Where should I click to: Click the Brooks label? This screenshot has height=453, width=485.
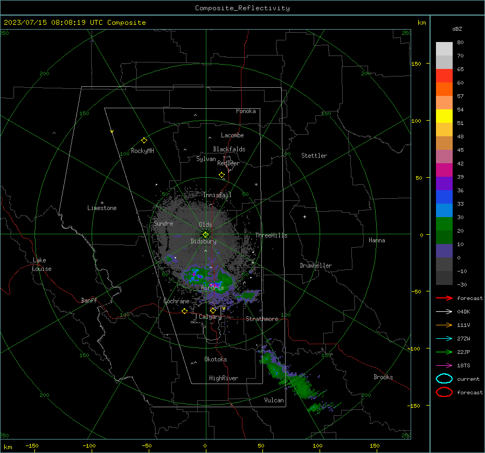coord(383,377)
